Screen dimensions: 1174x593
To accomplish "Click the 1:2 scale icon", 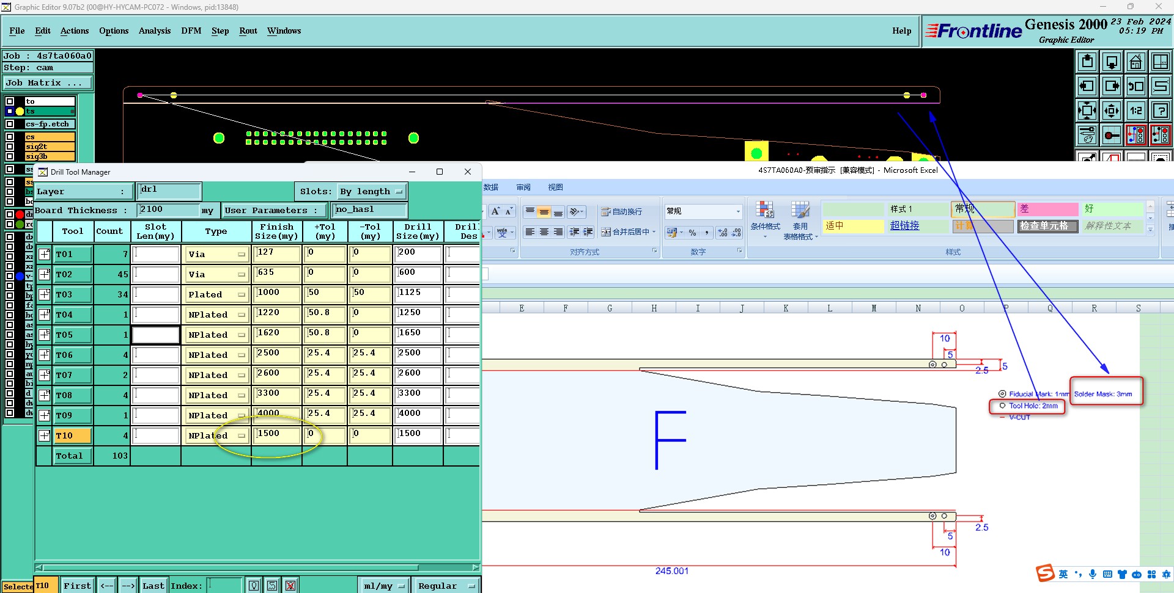I will click(x=1136, y=111).
